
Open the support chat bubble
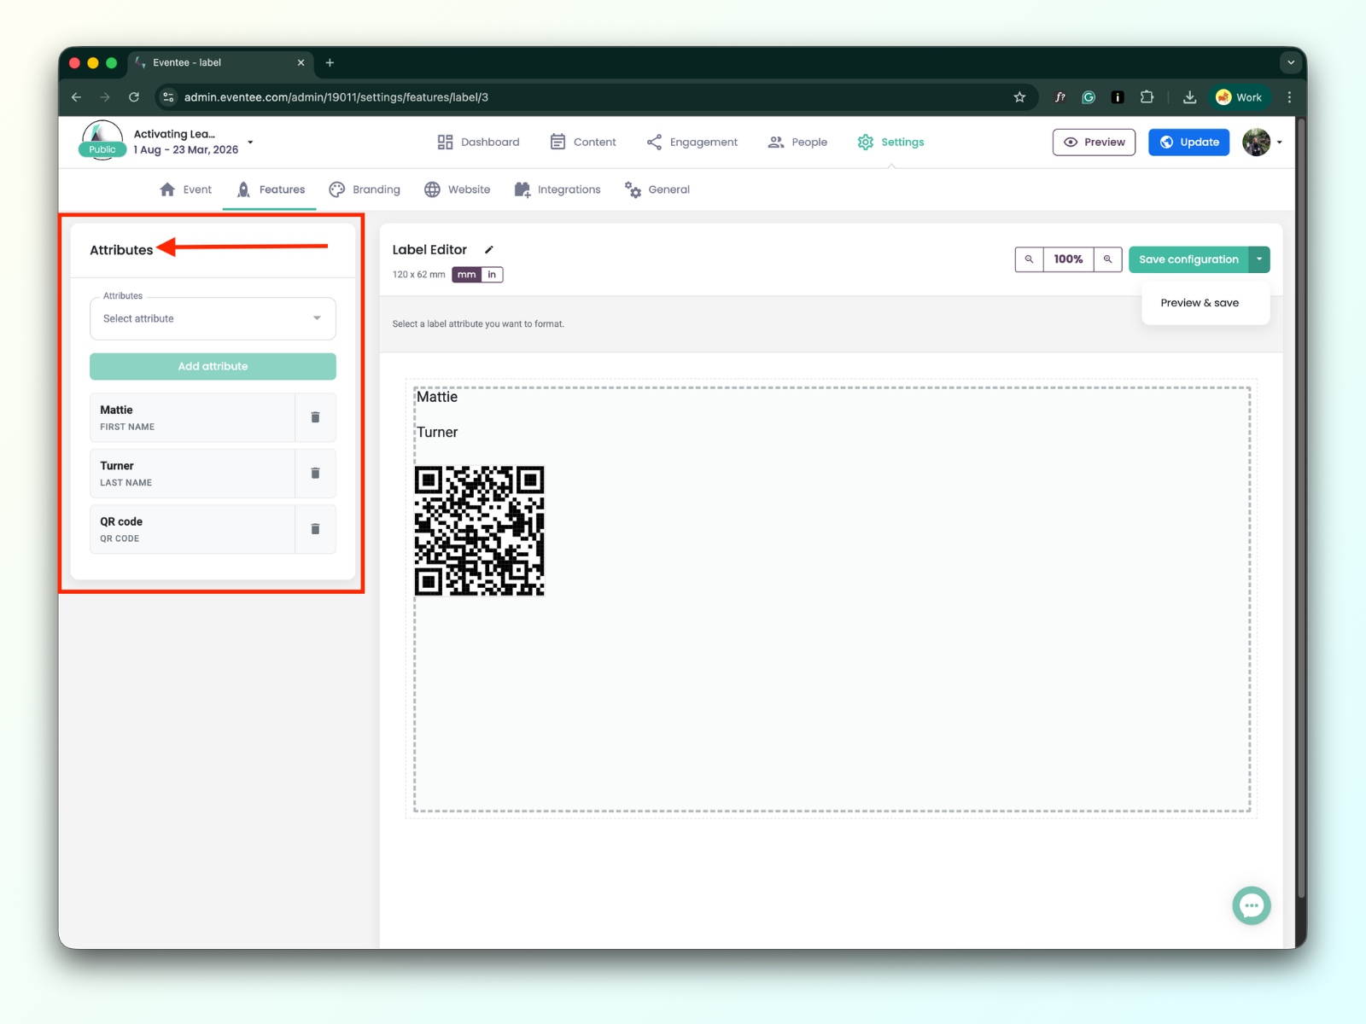coord(1252,905)
